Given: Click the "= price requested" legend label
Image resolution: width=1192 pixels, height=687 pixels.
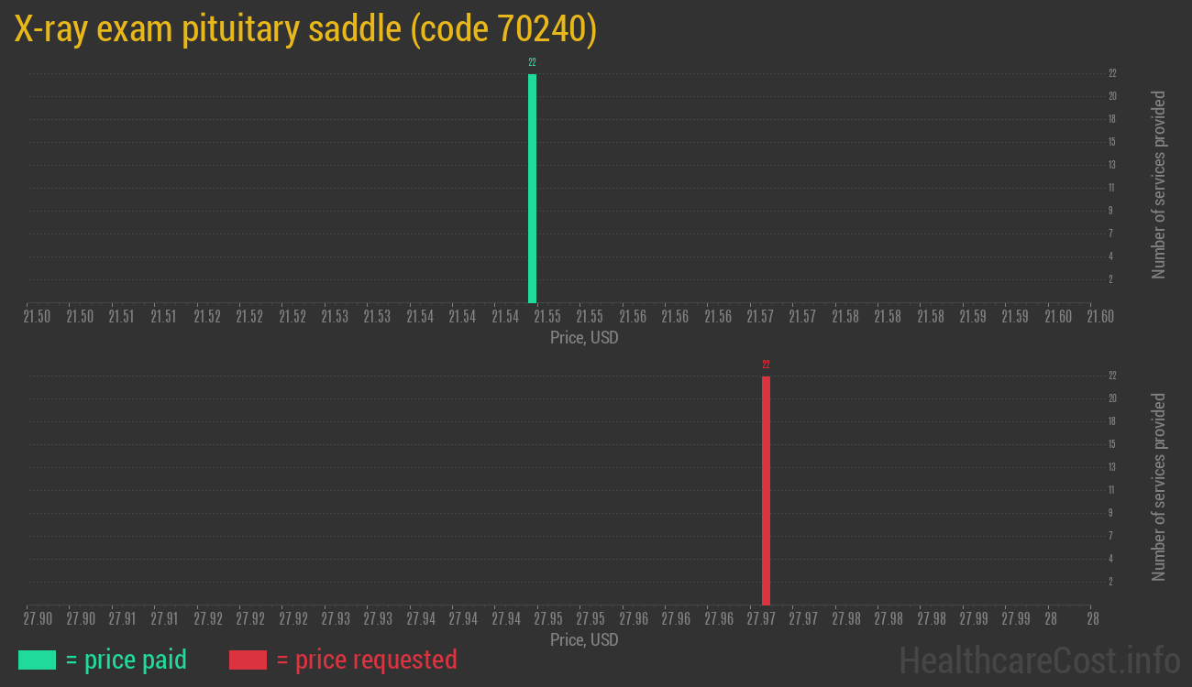Looking at the screenshot, I should click(x=367, y=660).
